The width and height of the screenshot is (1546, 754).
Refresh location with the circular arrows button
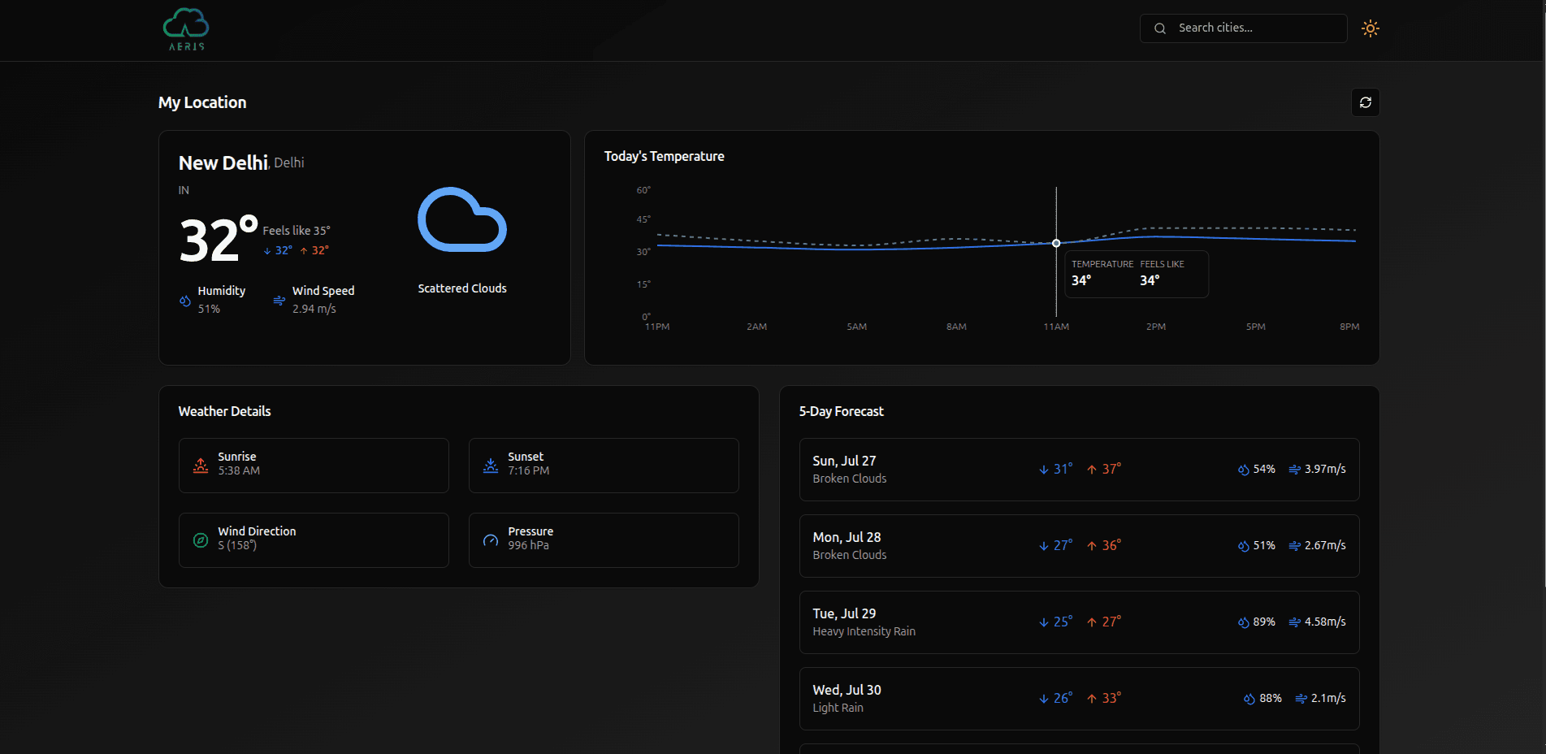[1366, 102]
